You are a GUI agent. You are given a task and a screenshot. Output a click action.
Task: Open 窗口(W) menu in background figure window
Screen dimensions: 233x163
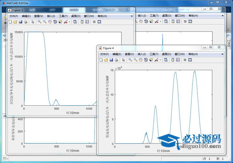point(180,16)
